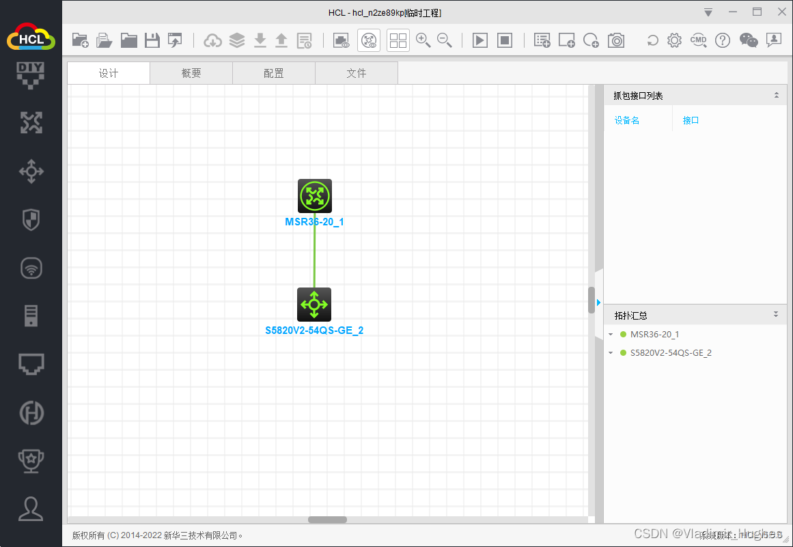Open an existing project file icon

tap(105, 40)
